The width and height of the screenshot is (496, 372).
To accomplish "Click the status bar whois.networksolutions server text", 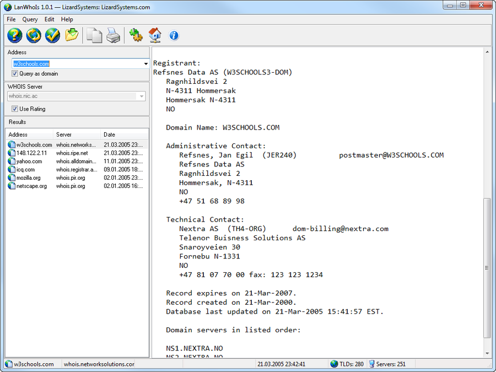I will coord(99,364).
